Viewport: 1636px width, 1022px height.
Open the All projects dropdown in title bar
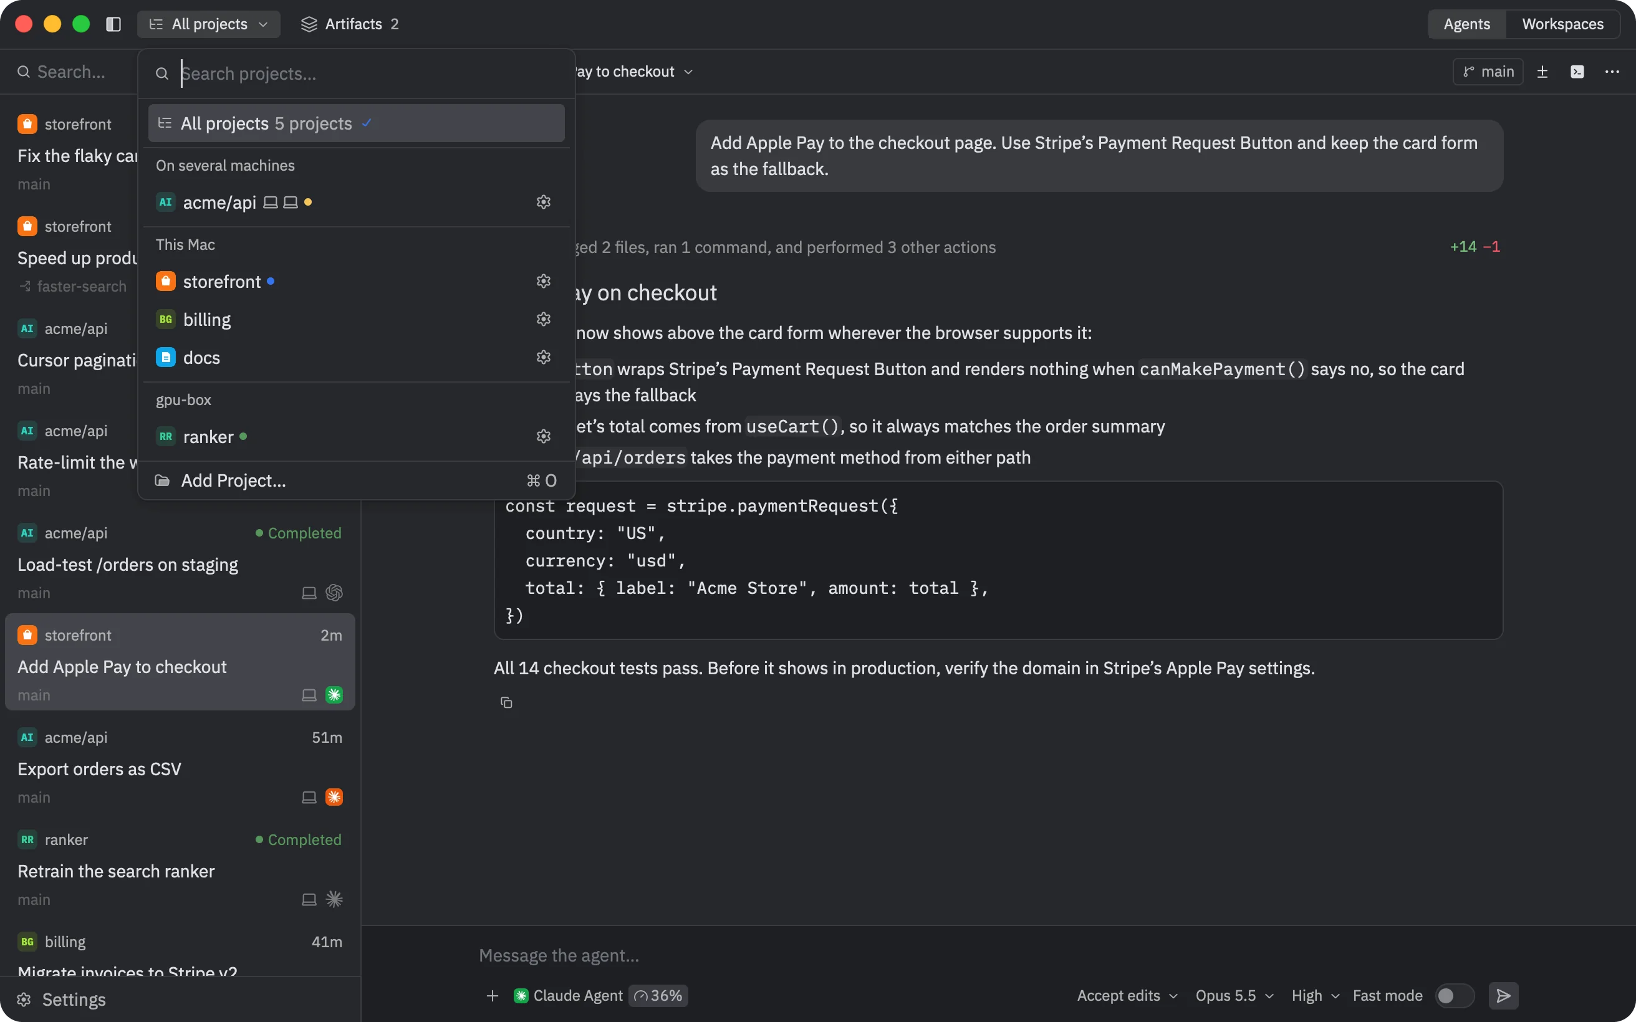[x=209, y=24]
